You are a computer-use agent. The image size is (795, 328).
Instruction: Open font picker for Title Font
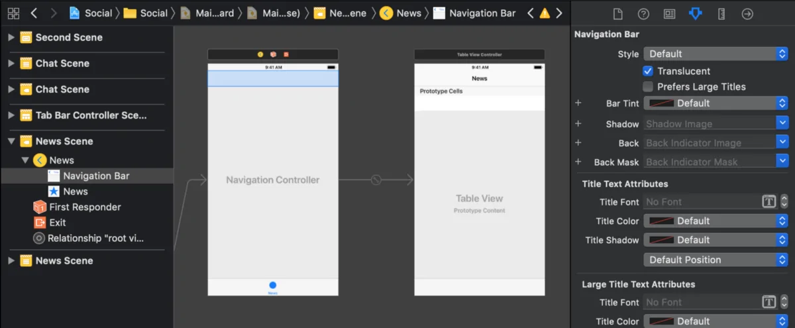[768, 202]
